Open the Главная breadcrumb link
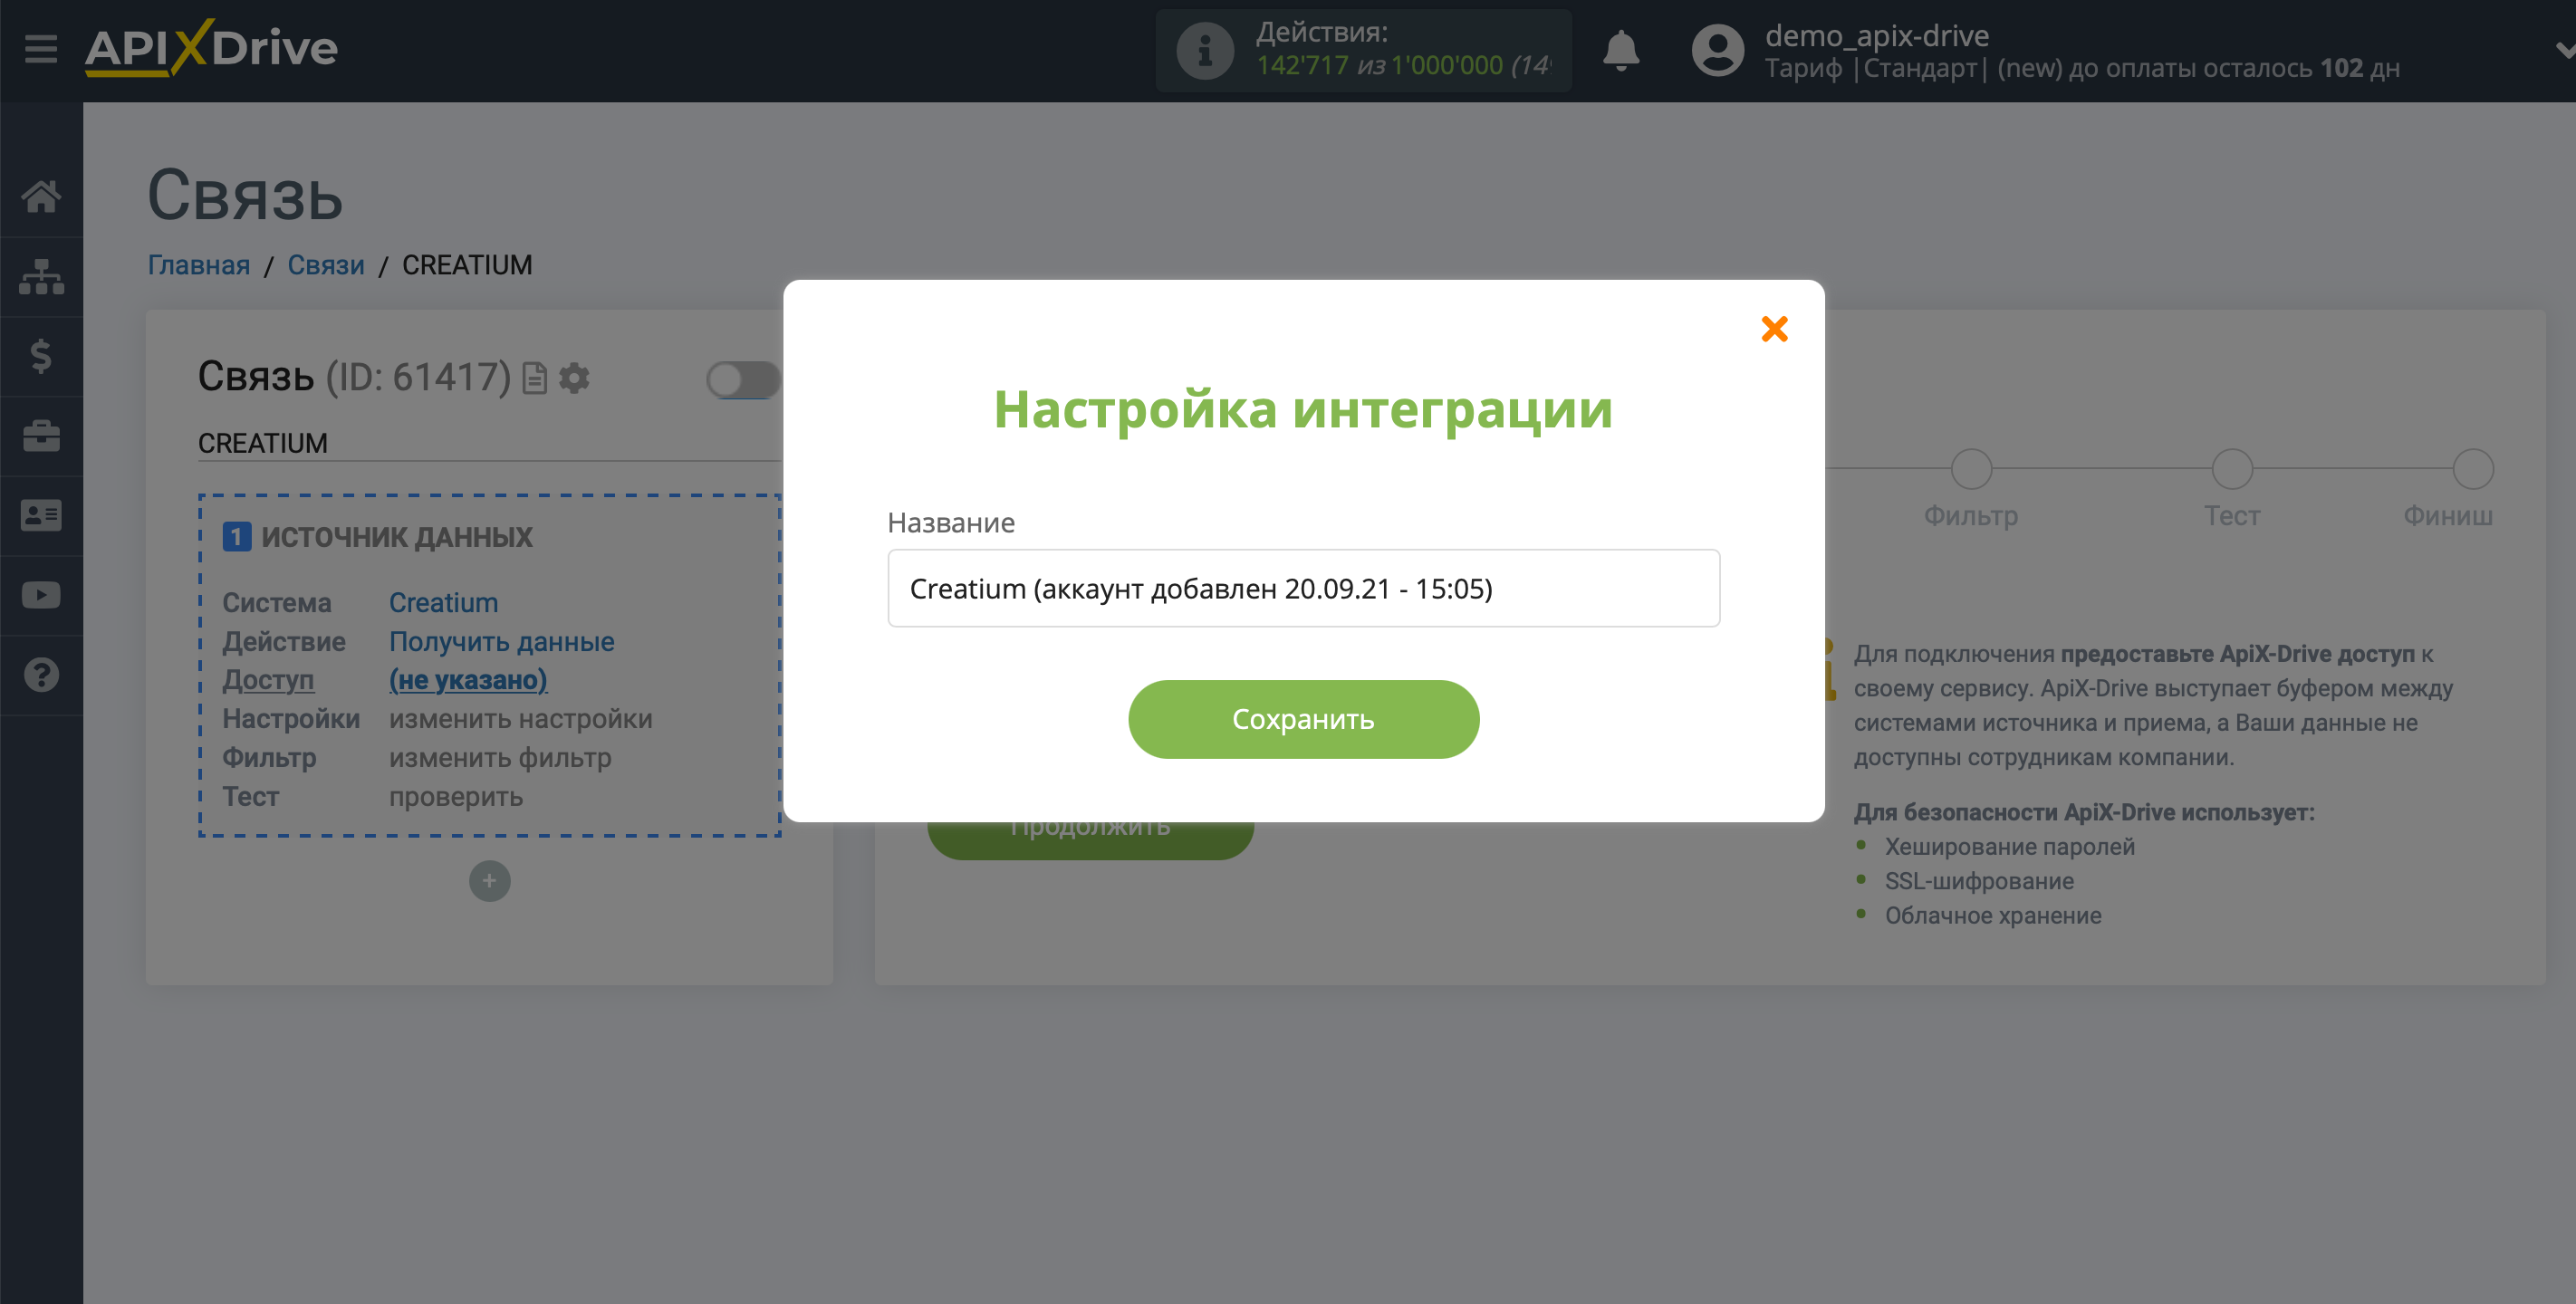The image size is (2576, 1304). point(199,265)
